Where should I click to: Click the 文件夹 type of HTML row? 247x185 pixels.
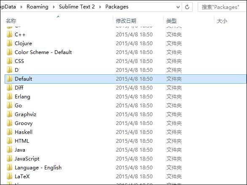pos(174,141)
